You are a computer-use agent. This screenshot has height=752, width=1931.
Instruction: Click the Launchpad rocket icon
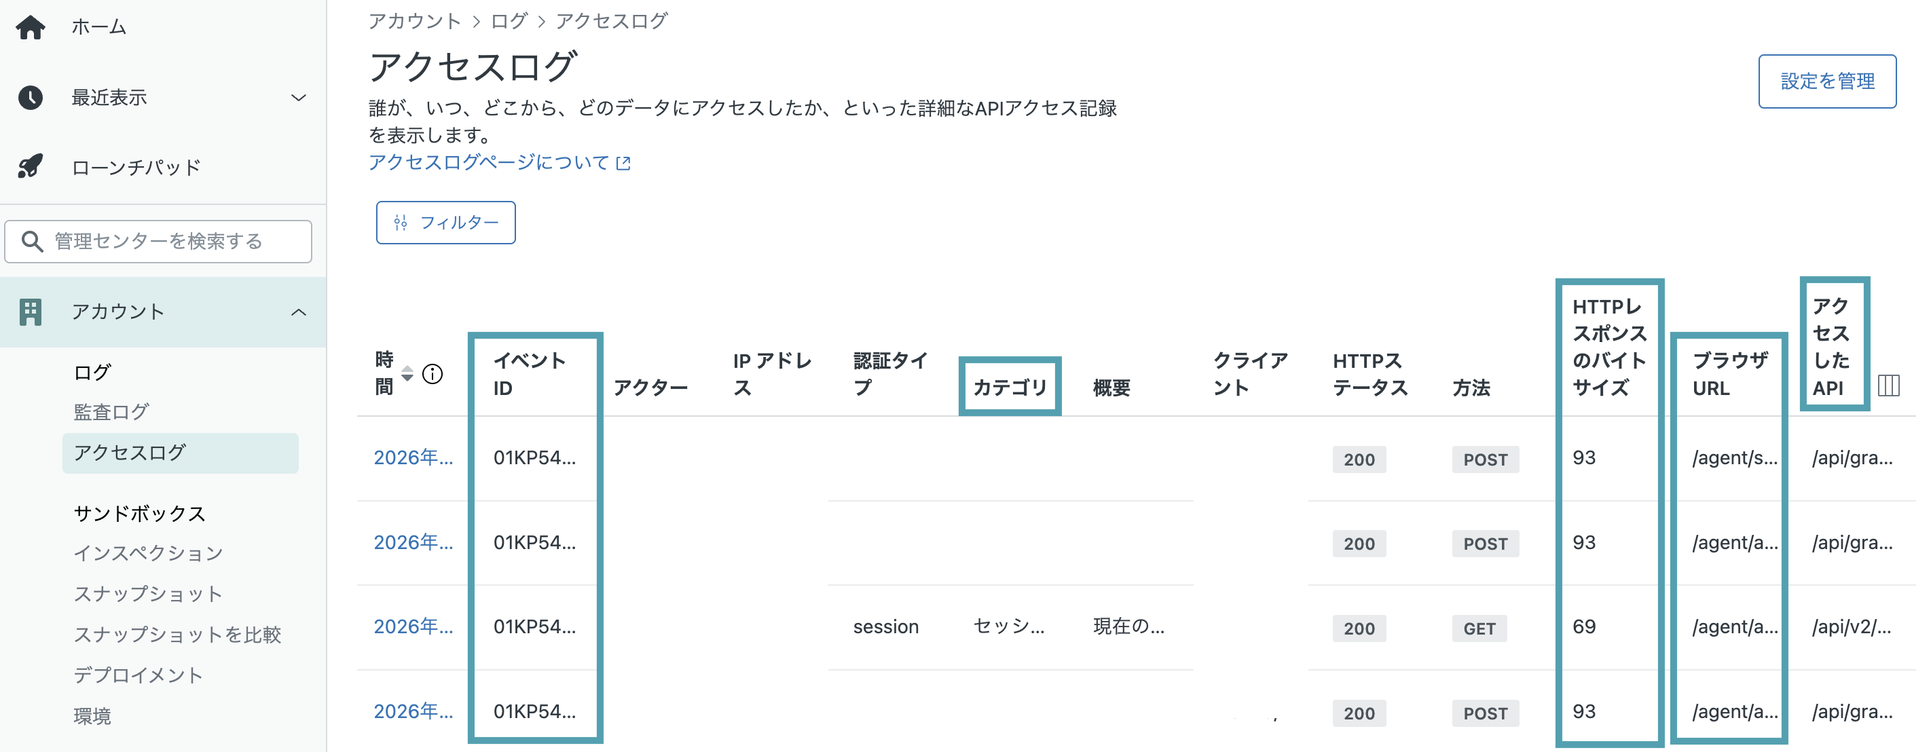pos(30,166)
